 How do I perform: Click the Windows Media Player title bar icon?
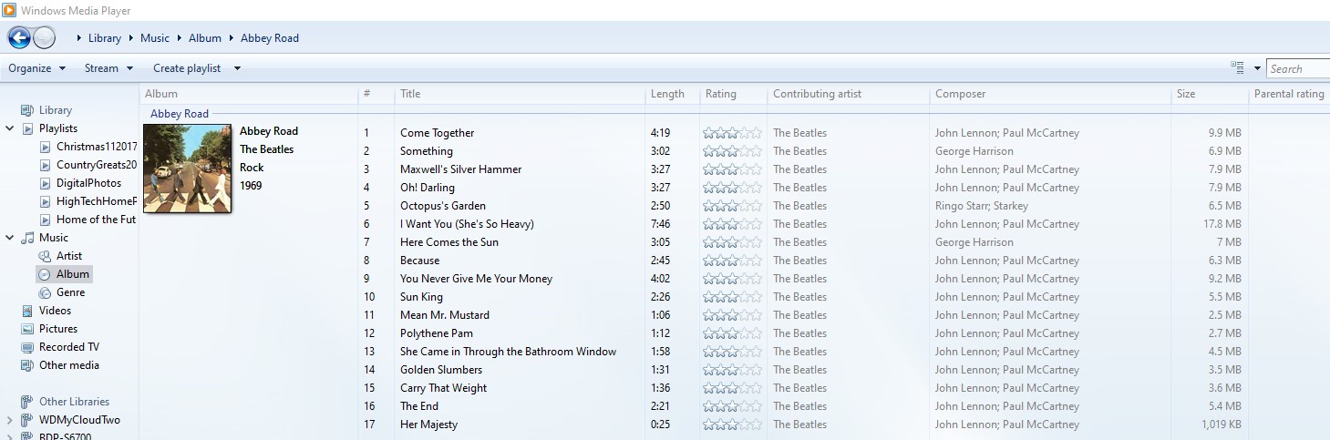tap(8, 10)
